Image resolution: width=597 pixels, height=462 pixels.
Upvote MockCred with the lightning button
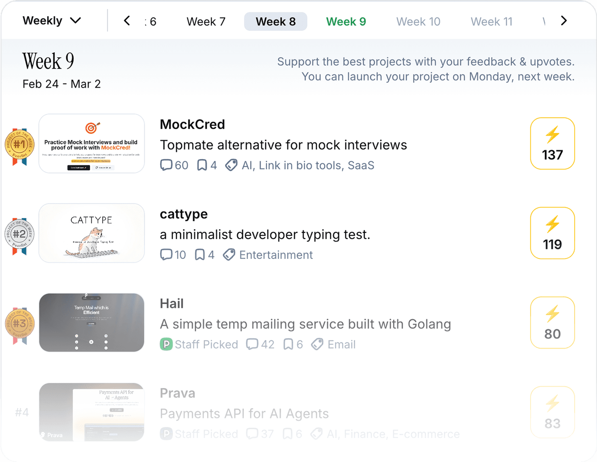(x=552, y=143)
